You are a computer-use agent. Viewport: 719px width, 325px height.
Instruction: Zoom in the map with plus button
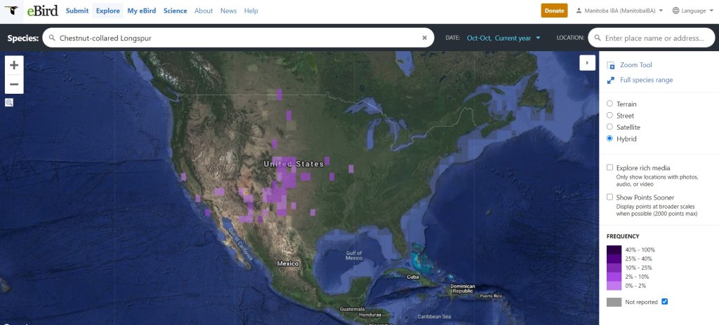[14, 65]
